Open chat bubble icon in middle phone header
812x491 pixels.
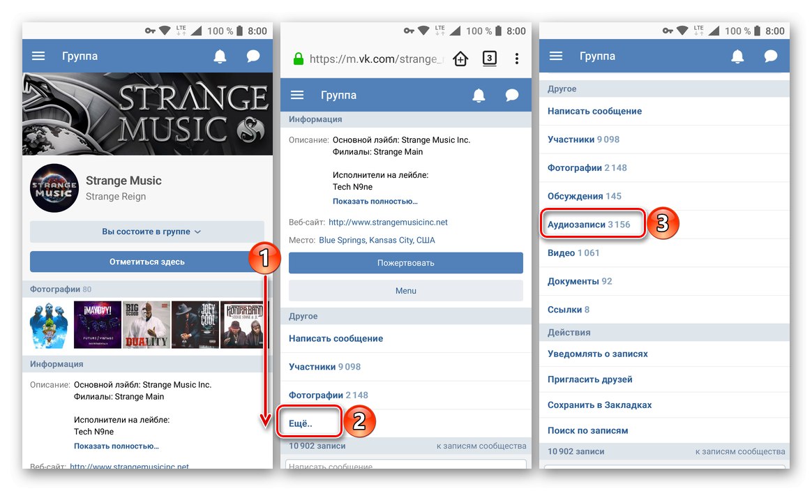(512, 95)
